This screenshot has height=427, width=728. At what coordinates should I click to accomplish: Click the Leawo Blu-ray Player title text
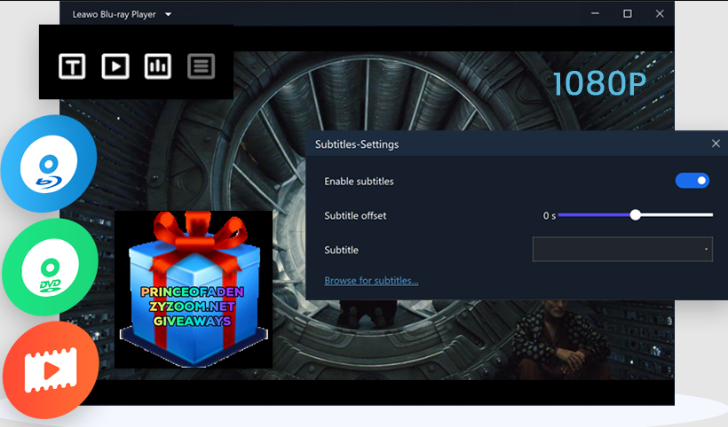pyautogui.click(x=114, y=15)
